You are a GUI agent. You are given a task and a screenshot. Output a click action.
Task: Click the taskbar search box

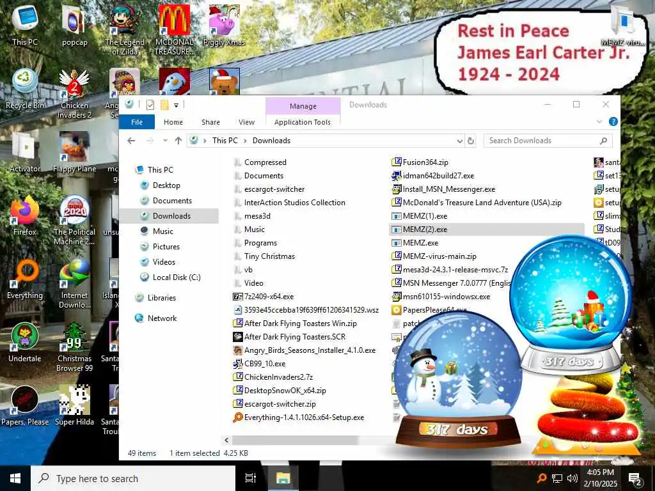pos(133,478)
